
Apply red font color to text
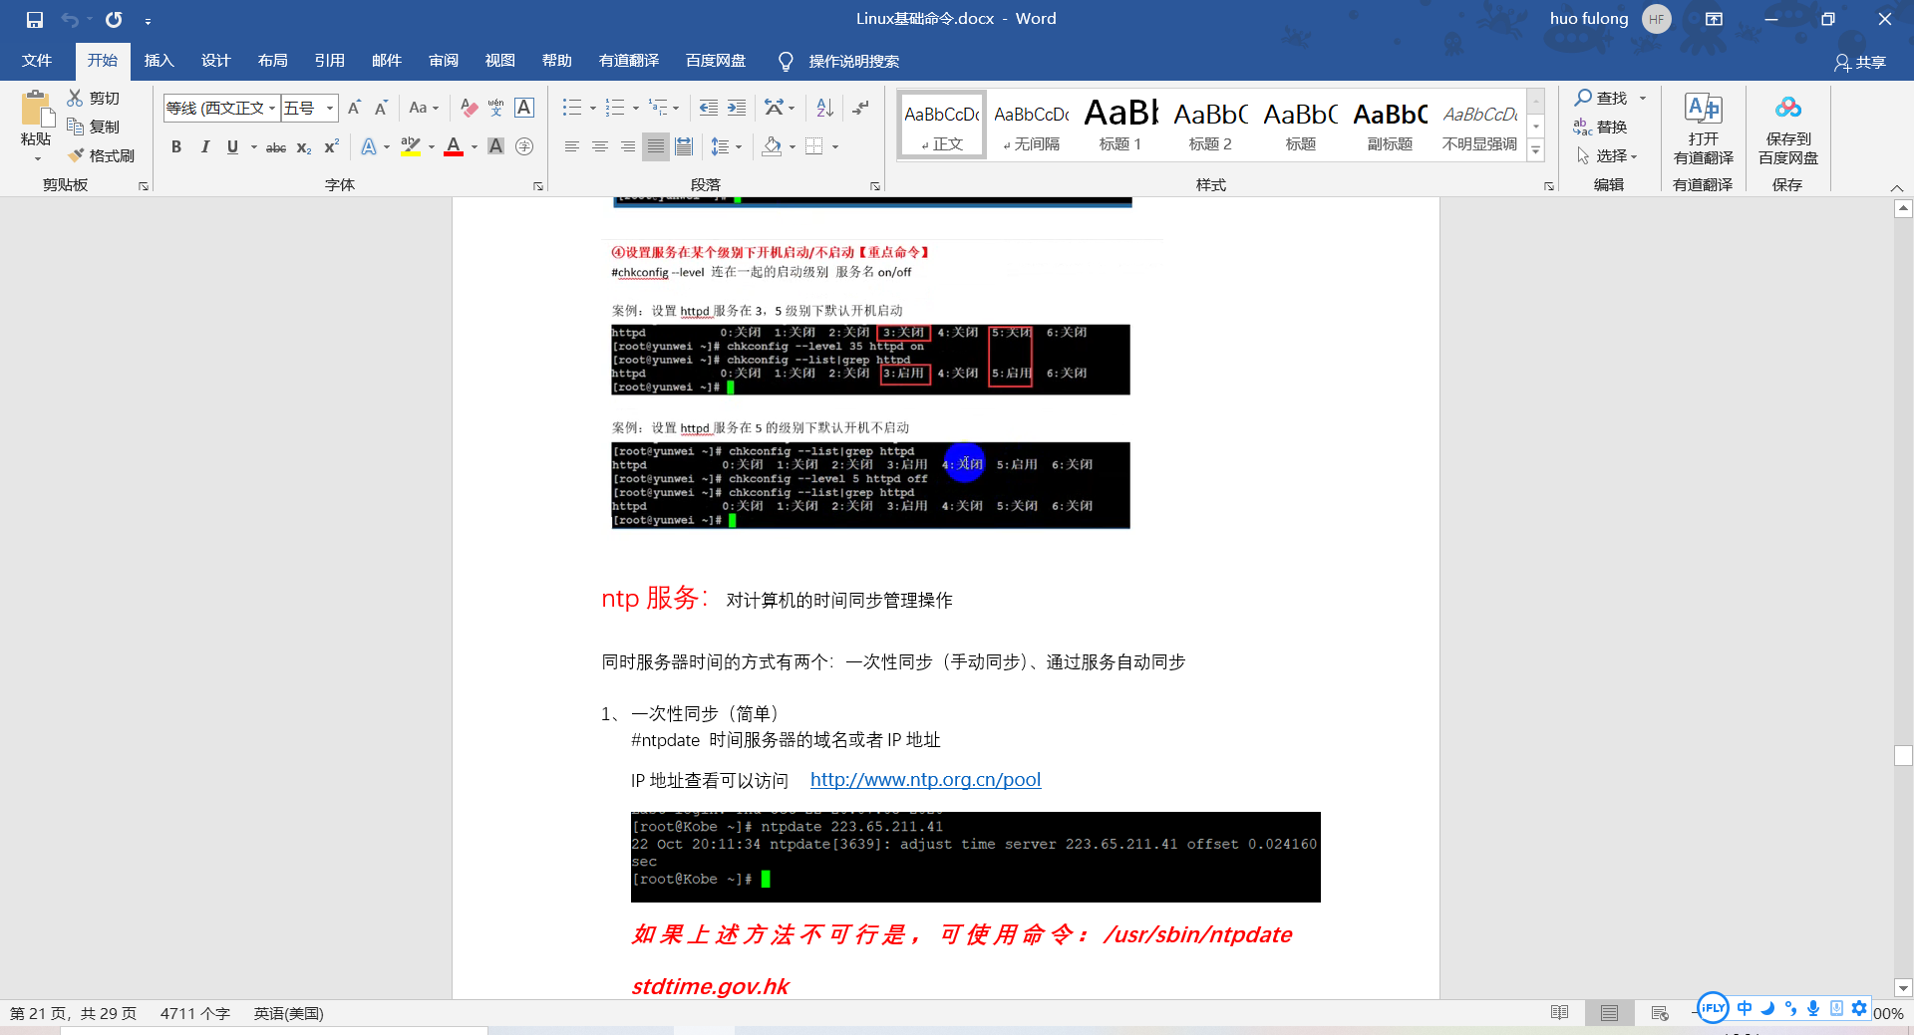pos(453,146)
